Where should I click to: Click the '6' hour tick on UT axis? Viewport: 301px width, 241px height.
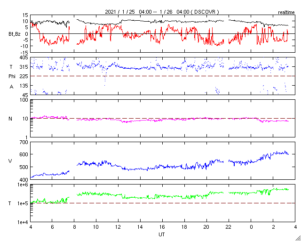pyautogui.click(x=52, y=227)
